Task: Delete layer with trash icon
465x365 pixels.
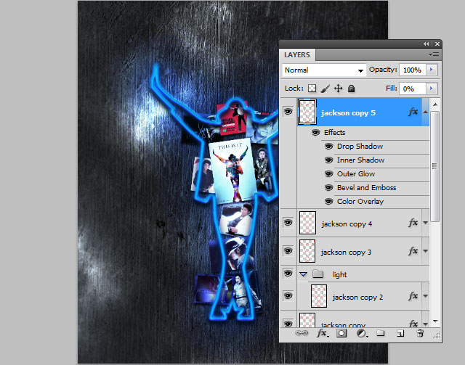Action: (x=420, y=333)
